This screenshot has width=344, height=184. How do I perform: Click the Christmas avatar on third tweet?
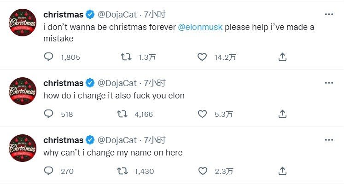pyautogui.click(x=23, y=148)
